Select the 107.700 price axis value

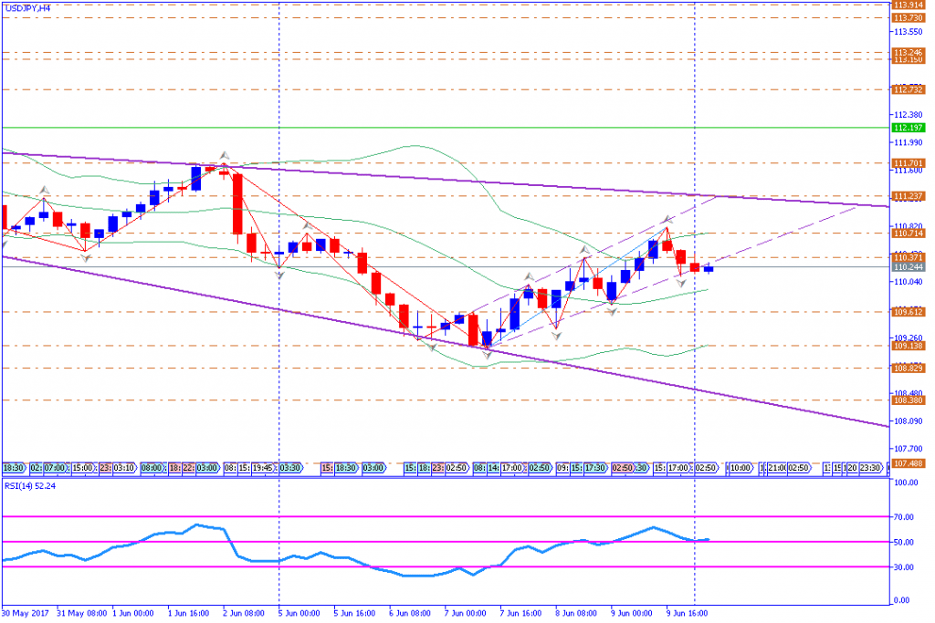(909, 449)
